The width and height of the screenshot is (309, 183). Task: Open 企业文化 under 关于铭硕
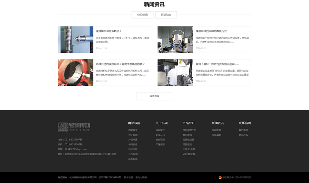click(160, 135)
